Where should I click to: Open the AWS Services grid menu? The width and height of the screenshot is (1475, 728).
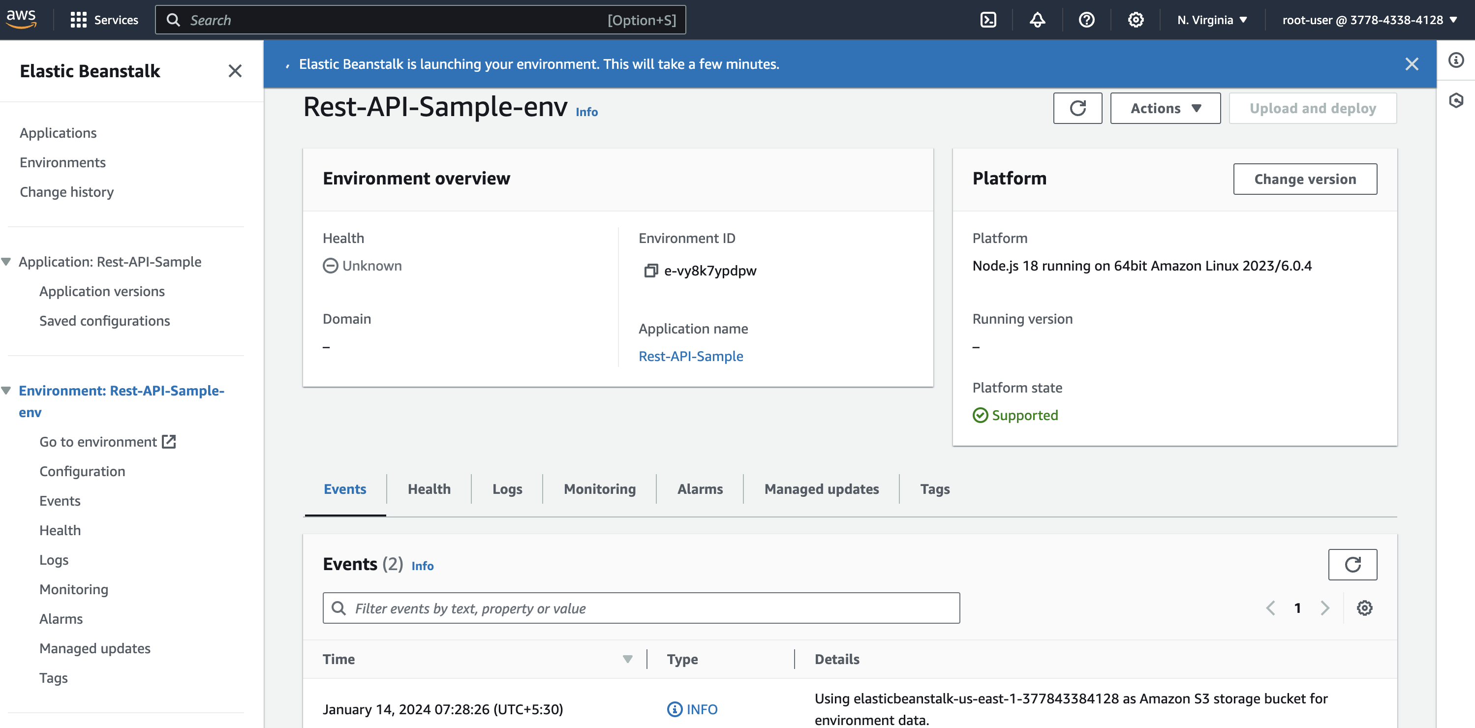[78, 20]
